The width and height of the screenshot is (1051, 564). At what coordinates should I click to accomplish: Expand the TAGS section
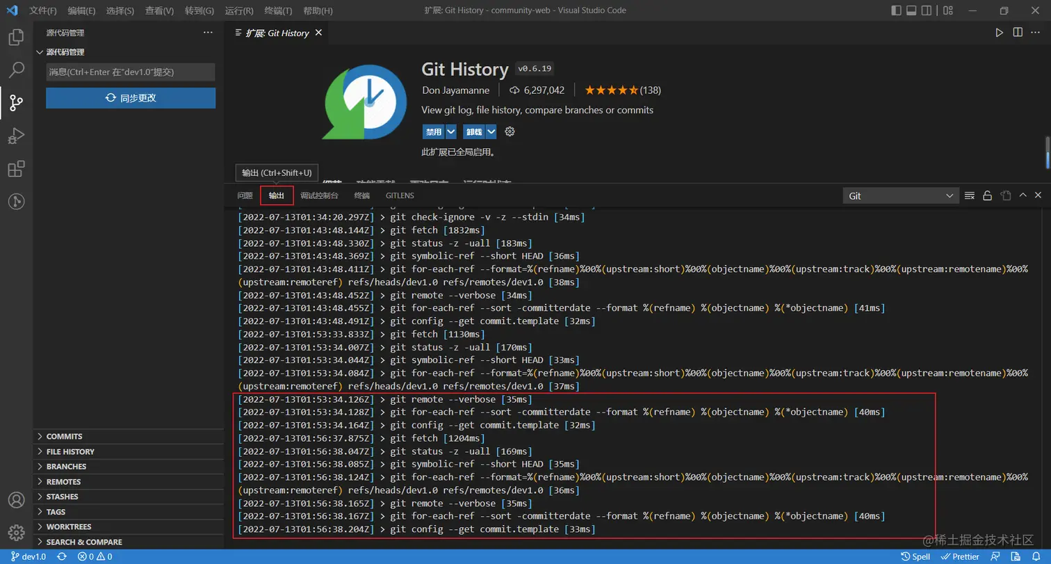click(129, 512)
